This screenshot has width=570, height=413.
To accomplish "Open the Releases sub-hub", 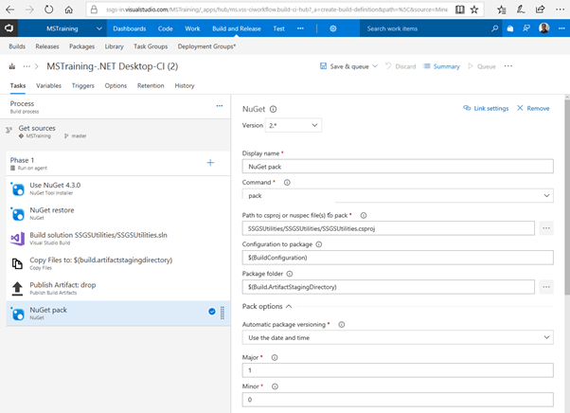I will tap(47, 46).
